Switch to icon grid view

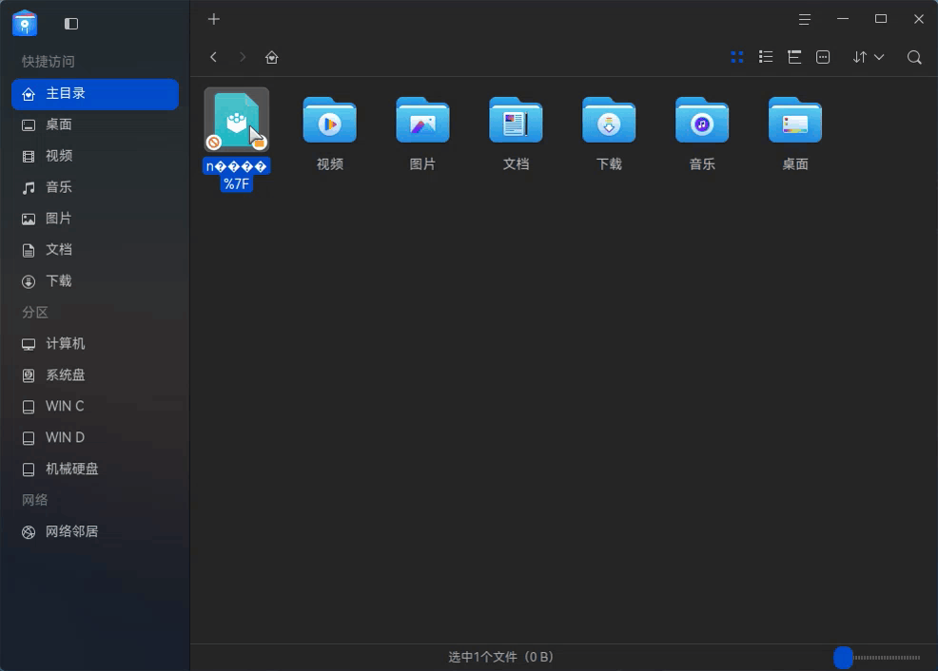737,57
